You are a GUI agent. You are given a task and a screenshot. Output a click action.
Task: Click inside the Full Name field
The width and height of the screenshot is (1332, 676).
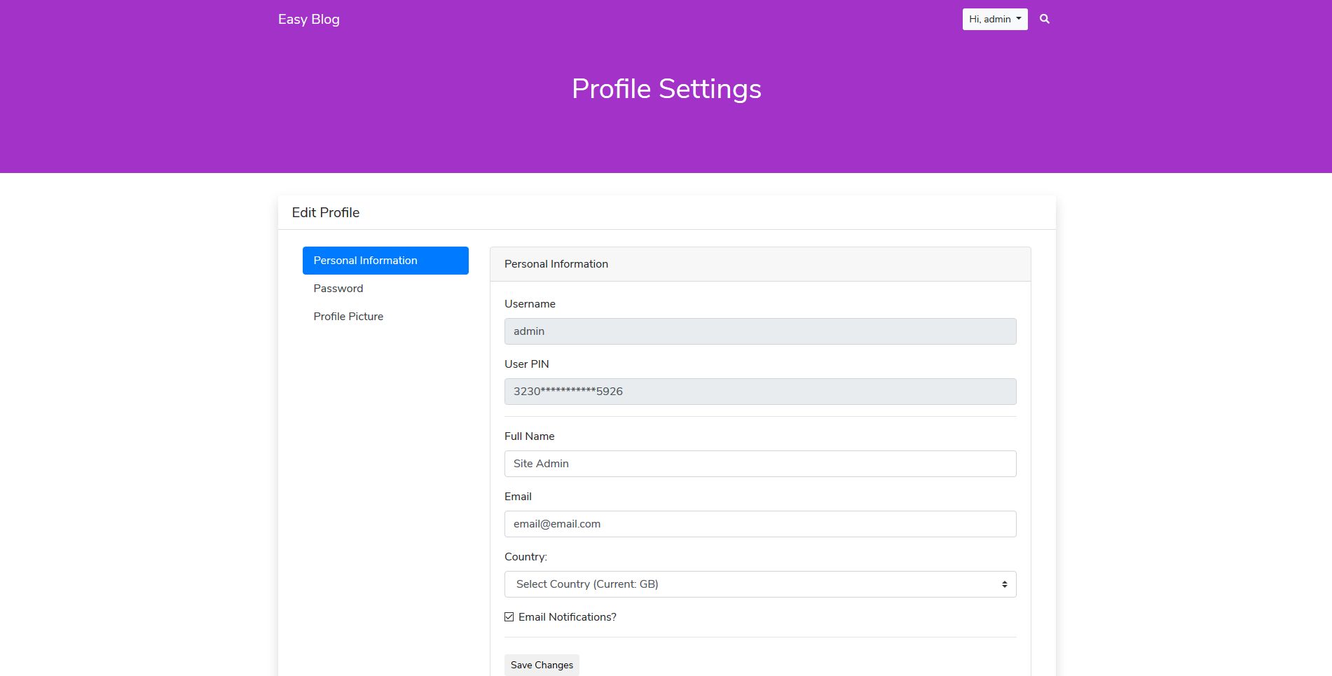click(x=760, y=464)
